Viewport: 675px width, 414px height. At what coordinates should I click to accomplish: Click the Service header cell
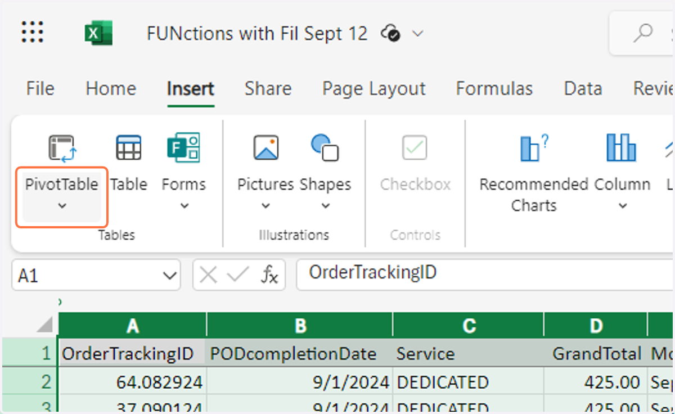(469, 353)
